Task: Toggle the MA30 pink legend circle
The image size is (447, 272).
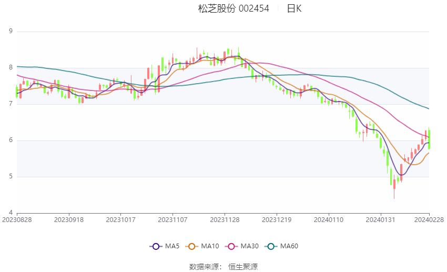Action: point(231,246)
